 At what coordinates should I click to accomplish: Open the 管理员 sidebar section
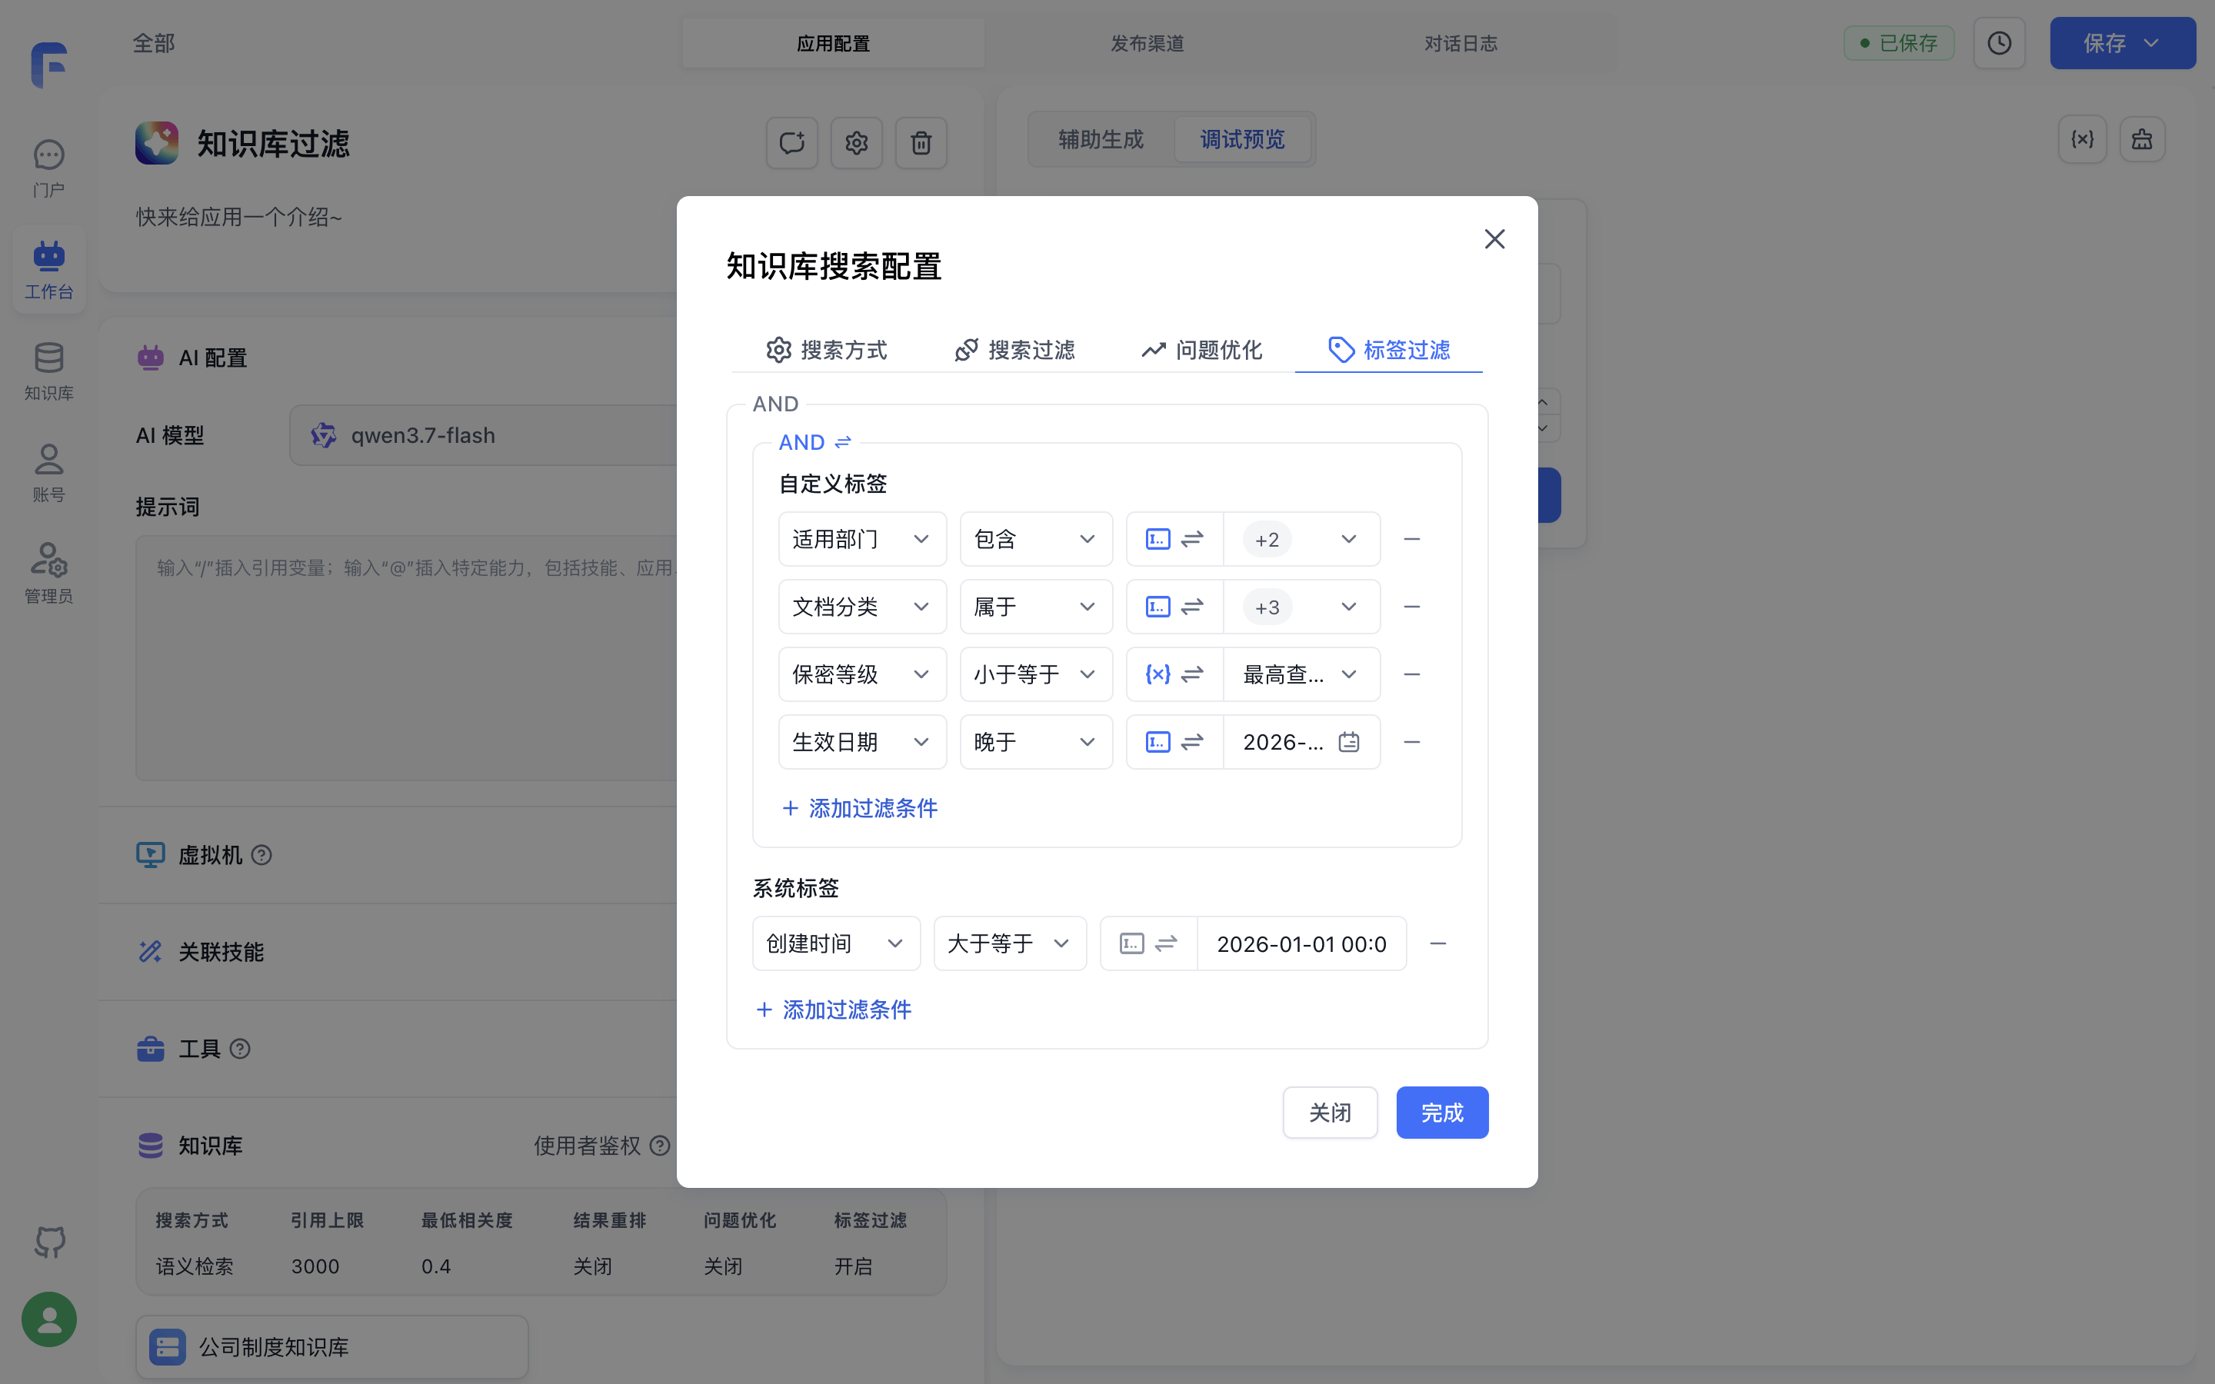click(48, 575)
